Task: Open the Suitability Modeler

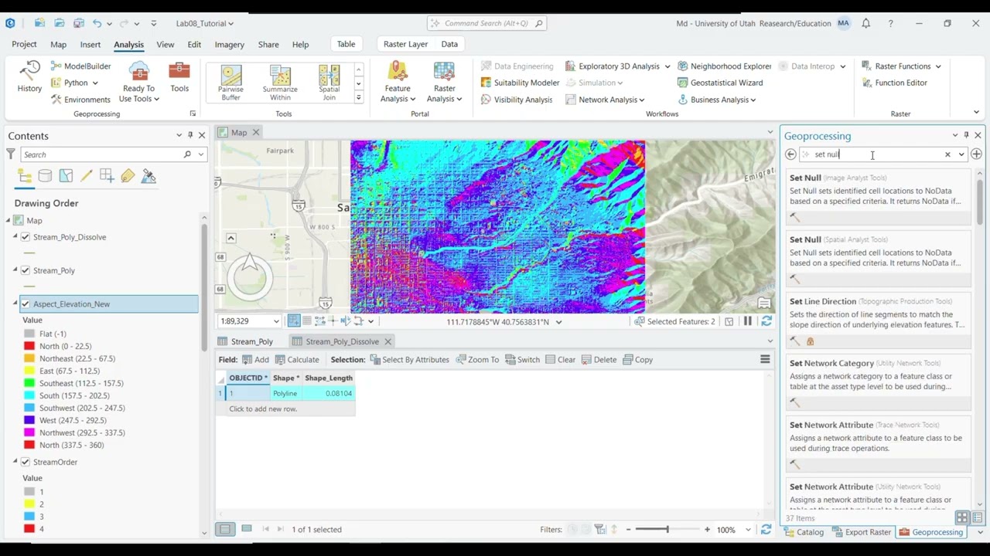Action: point(520,83)
